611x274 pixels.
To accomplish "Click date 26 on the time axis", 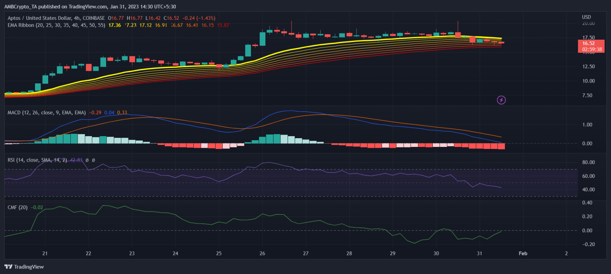I will click(262, 253).
